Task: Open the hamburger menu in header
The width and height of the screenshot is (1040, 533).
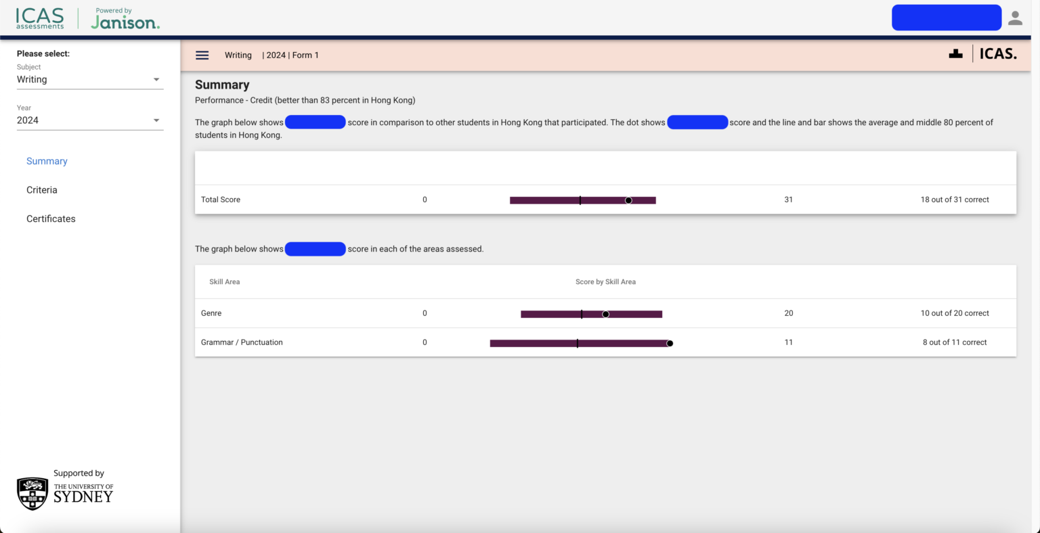Action: pos(202,55)
